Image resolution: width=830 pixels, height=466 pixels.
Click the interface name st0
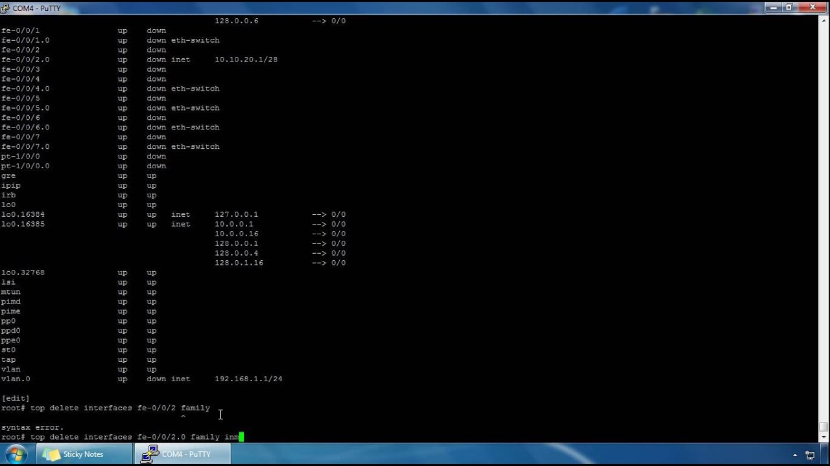[8, 350]
